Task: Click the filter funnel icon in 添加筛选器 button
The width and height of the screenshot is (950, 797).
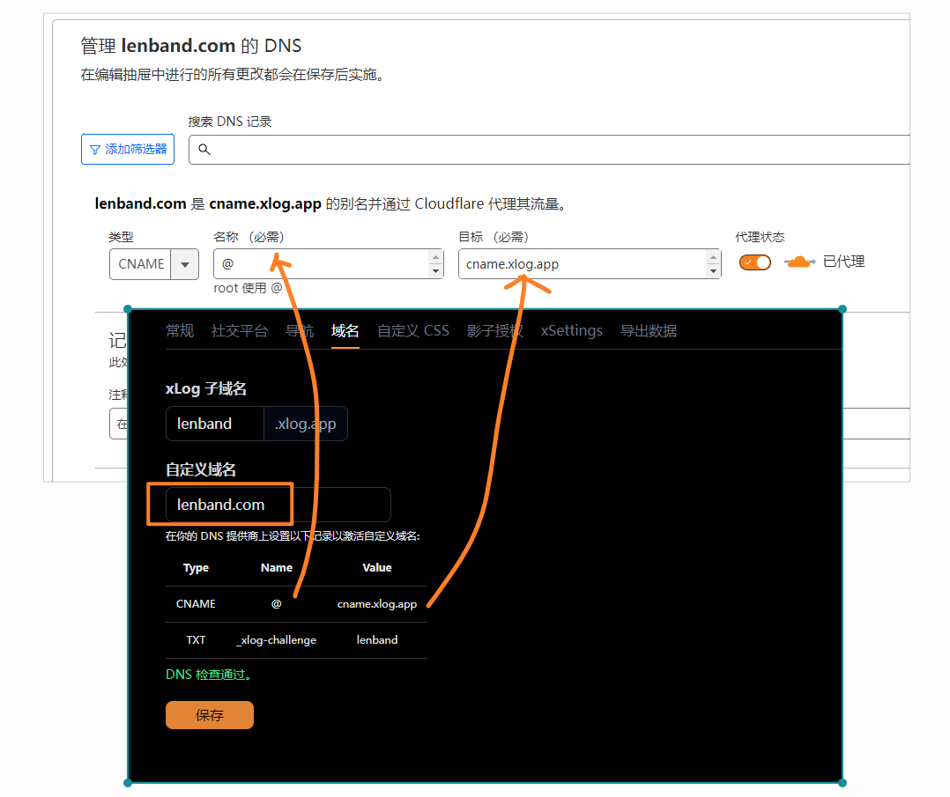Action: click(95, 150)
